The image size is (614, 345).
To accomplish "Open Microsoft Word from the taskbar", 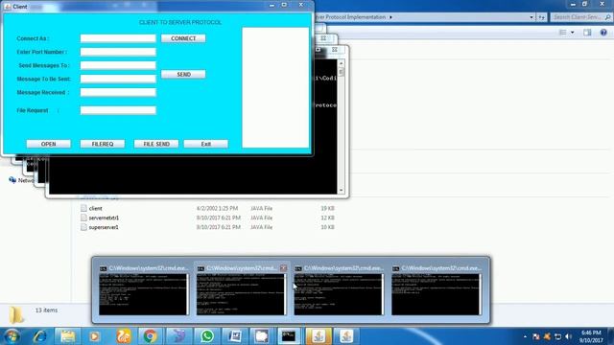I will coord(235,336).
